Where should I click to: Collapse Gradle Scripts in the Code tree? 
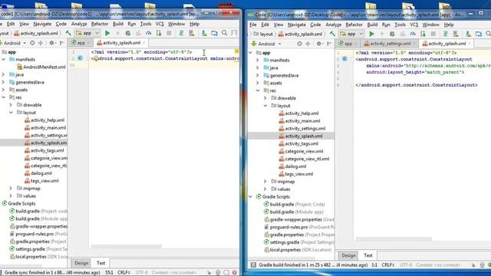250,196
